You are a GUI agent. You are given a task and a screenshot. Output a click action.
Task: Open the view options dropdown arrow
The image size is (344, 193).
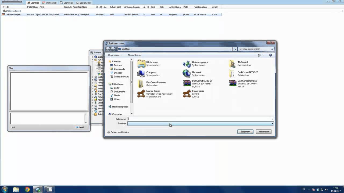pyautogui.click(x=263, y=55)
